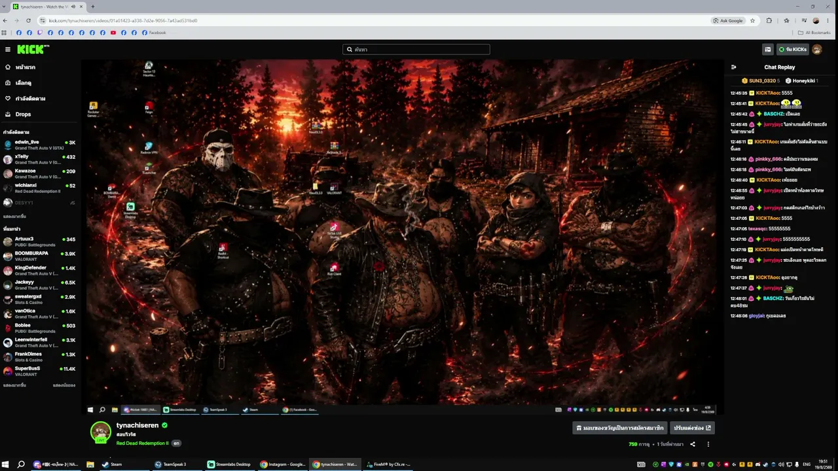Share the video using the share icon
This screenshot has width=838, height=471.
tap(693, 444)
